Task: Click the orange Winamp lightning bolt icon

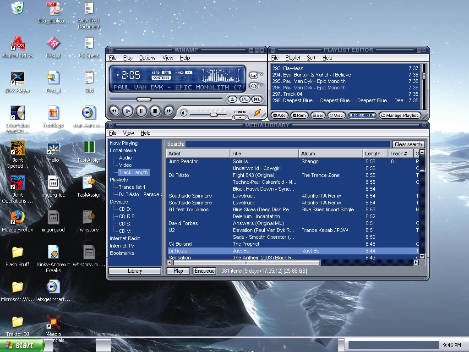Action: pos(257,113)
